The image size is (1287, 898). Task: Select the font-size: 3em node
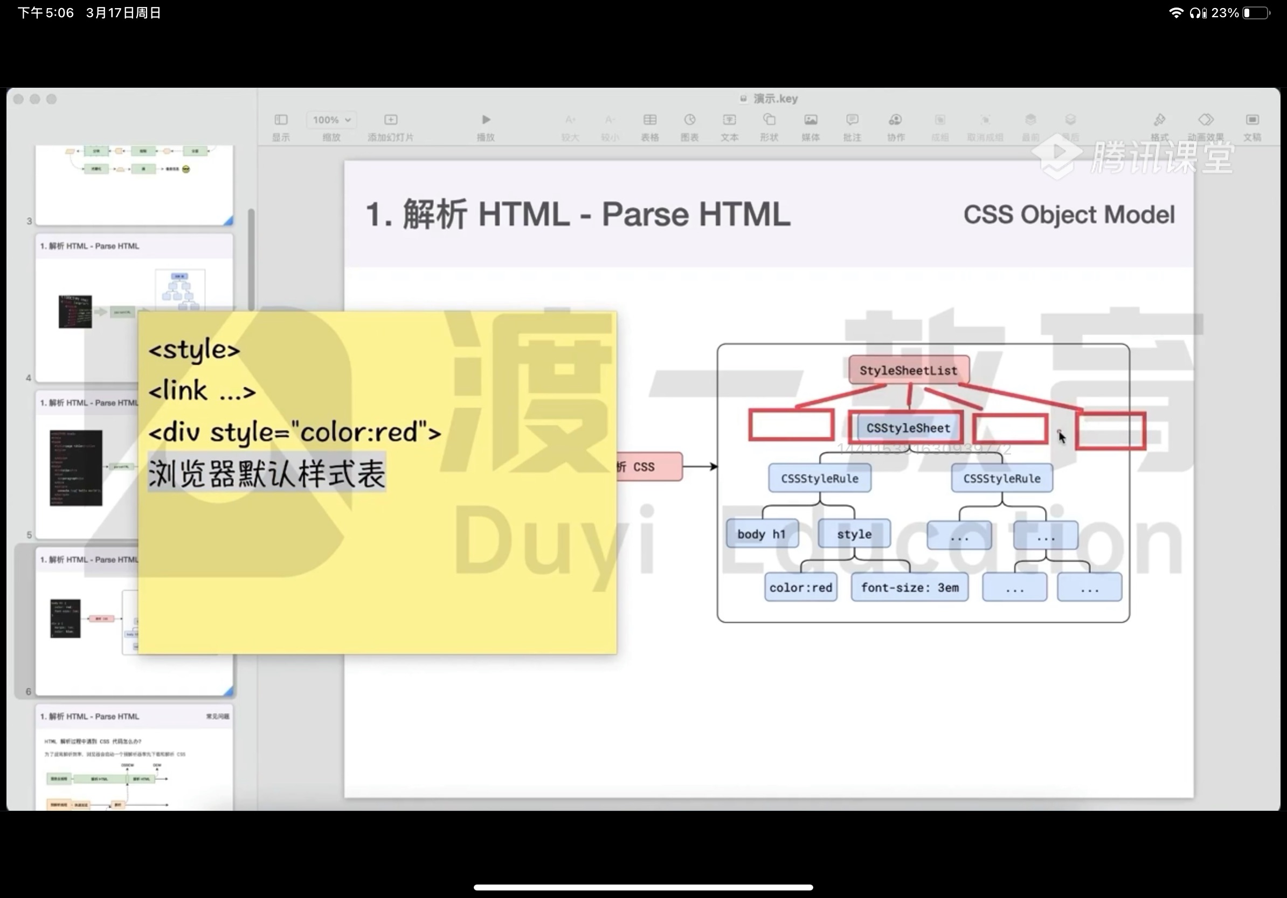coord(909,587)
